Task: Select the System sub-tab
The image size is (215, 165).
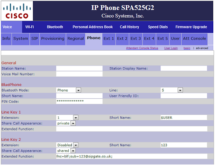Action: 21,39
